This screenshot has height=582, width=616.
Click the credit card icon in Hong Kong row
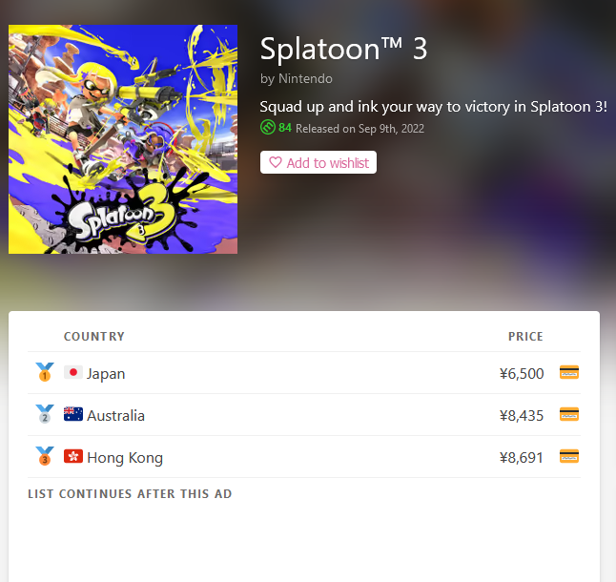pos(569,456)
